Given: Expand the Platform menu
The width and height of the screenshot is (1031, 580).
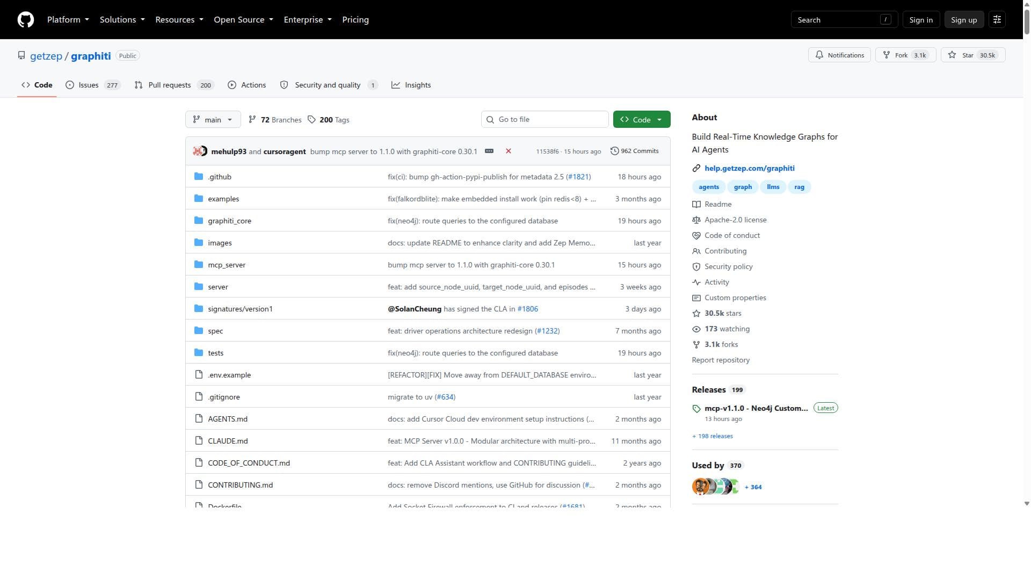Looking at the screenshot, I should point(68,20).
